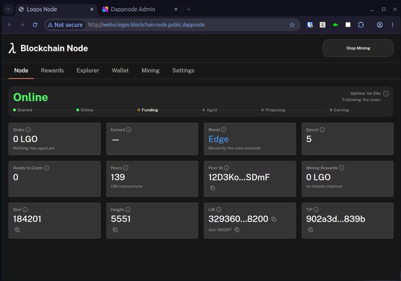Show Mining Rewards info icon

tap(341, 168)
